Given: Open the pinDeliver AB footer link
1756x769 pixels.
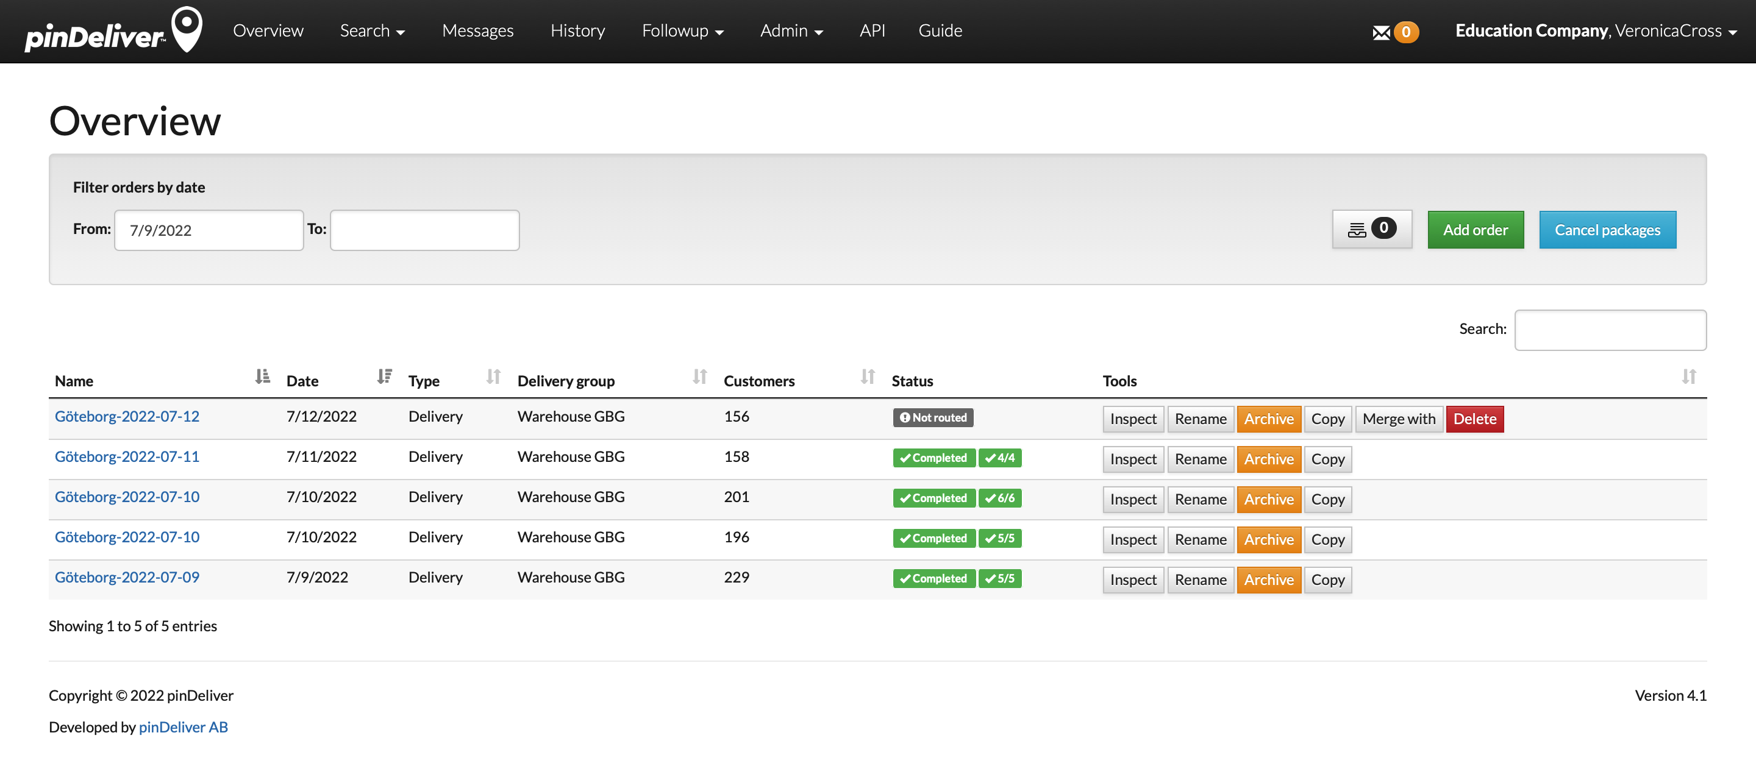Looking at the screenshot, I should pos(184,727).
